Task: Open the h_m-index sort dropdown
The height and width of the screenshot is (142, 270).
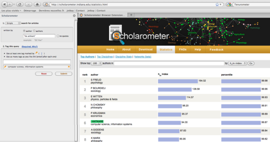Action: [237, 63]
